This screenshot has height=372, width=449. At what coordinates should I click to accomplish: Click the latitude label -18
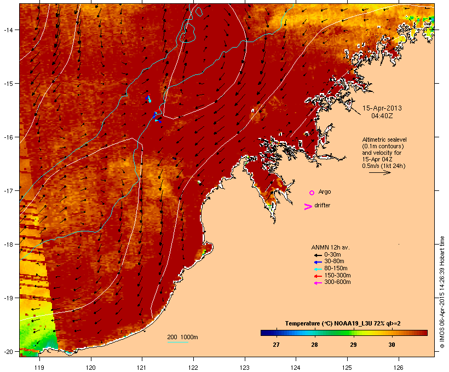(8, 244)
